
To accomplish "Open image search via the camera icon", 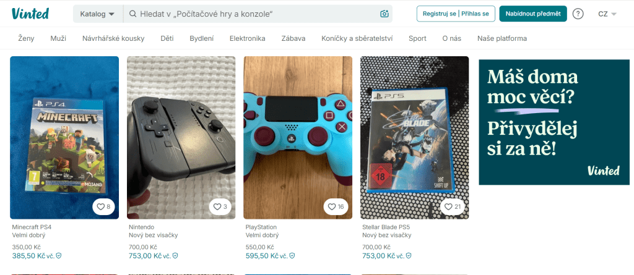I will point(384,14).
